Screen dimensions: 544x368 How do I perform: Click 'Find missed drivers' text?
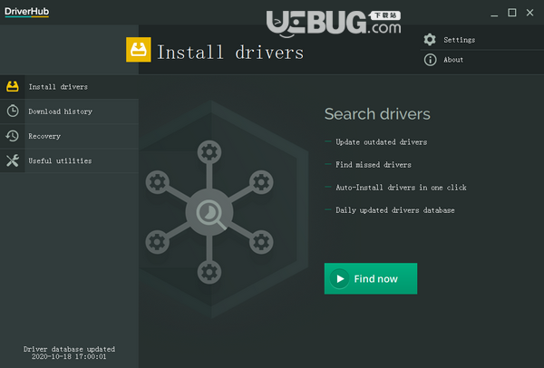374,164
